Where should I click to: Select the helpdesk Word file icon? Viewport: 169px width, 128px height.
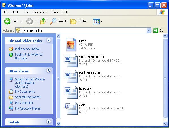[x=71, y=92]
